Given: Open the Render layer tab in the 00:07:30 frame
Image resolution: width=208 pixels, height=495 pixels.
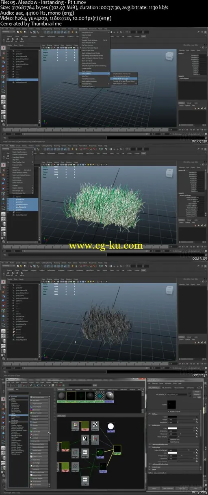Looking at the screenshot, I should [189, 103].
